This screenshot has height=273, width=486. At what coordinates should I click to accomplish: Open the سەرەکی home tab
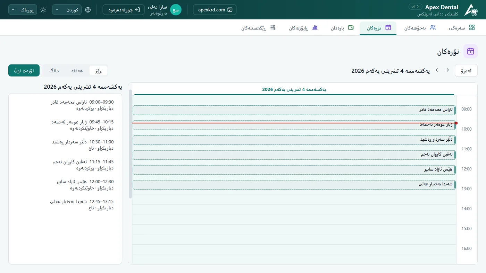pyautogui.click(x=462, y=28)
